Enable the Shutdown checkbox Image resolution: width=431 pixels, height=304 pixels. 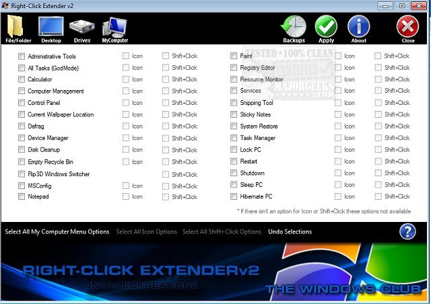tap(234, 173)
